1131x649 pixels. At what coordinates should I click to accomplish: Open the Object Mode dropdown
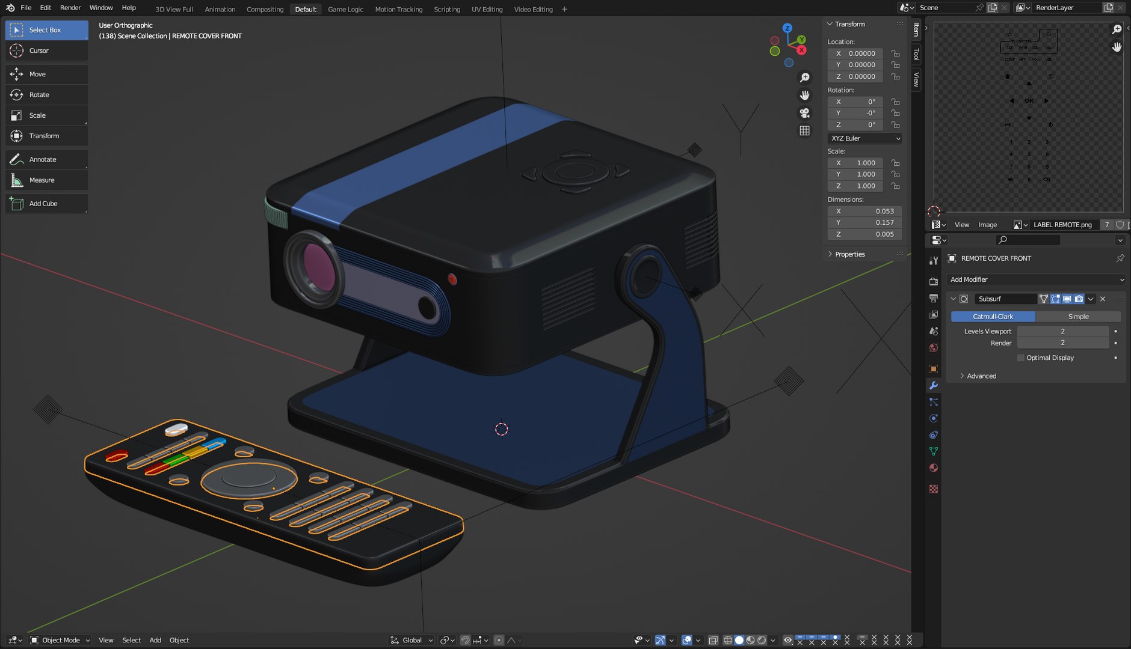pos(60,640)
